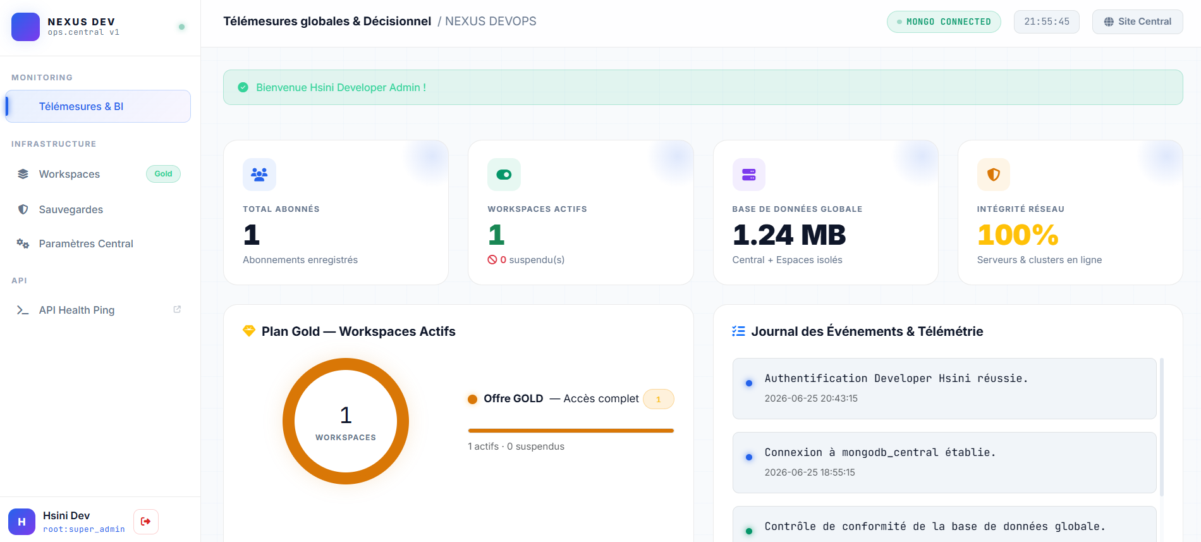
Task: Click the external link icon beside API Health Ping
Action: point(177,309)
